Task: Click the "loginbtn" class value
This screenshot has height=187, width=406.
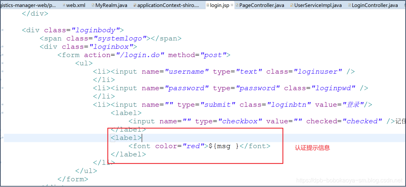Action: point(289,105)
